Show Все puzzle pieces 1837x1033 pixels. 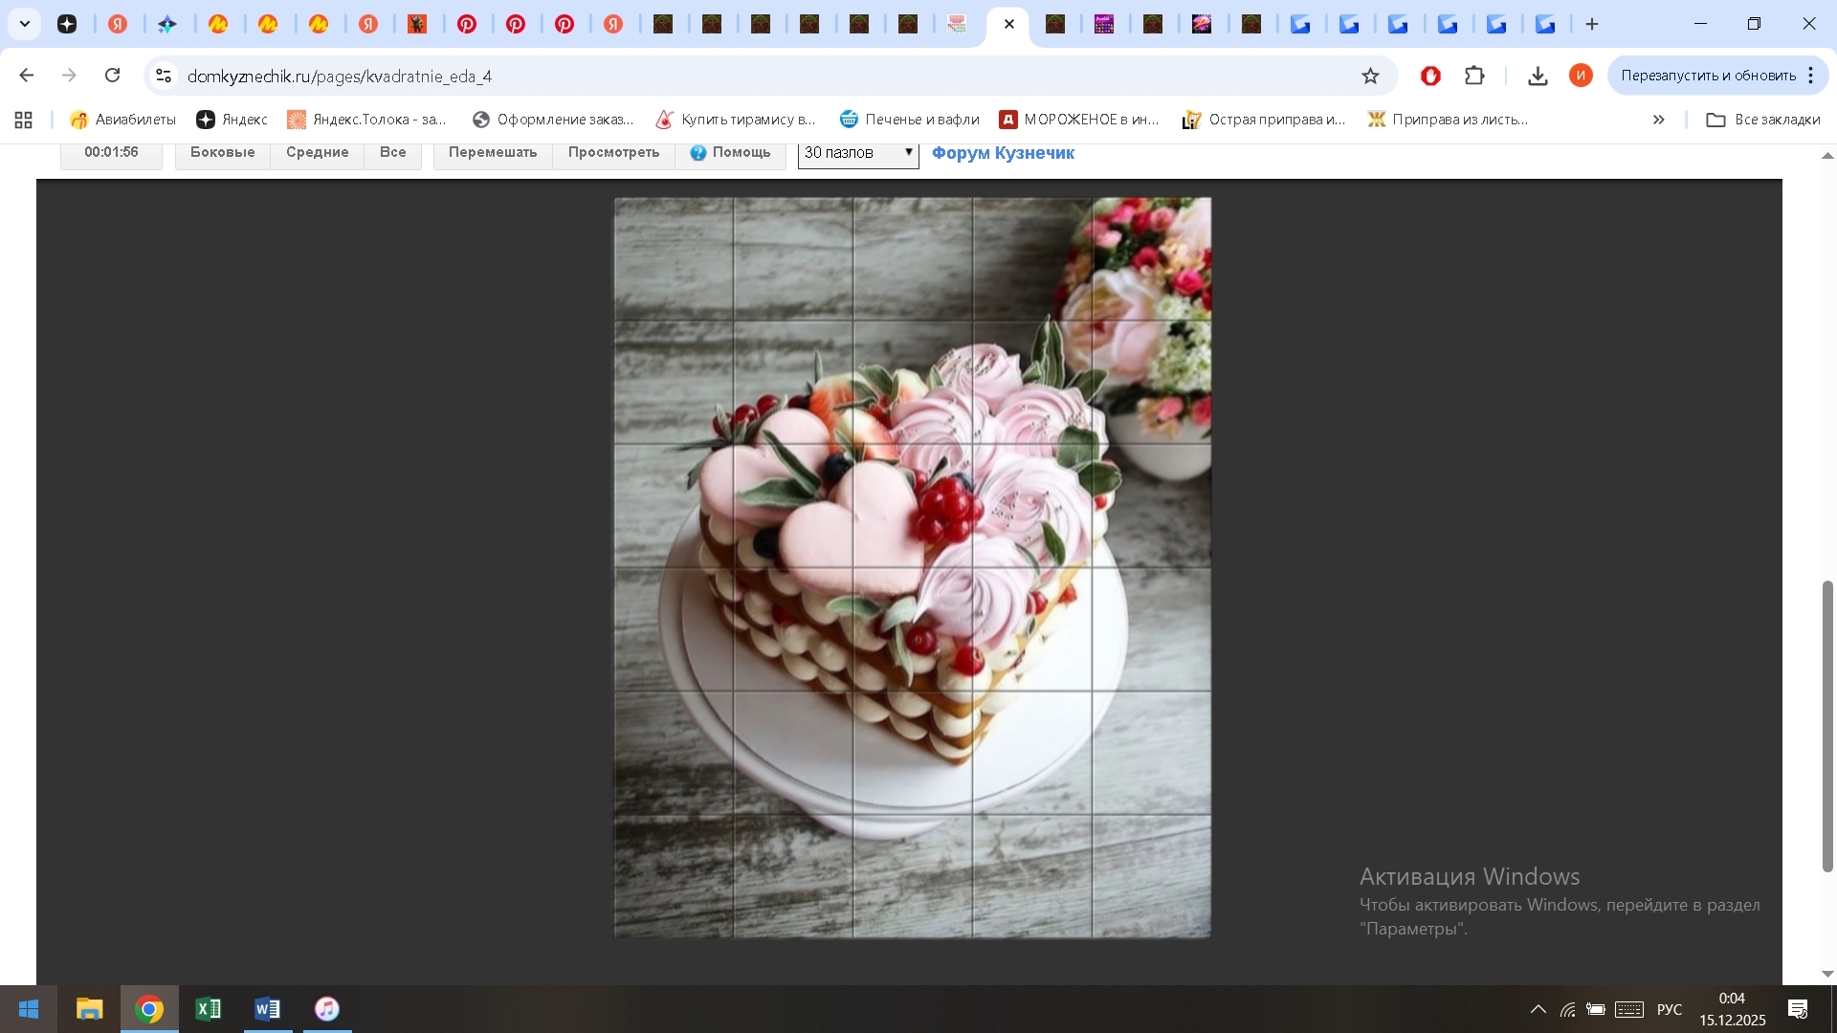pyautogui.click(x=392, y=153)
